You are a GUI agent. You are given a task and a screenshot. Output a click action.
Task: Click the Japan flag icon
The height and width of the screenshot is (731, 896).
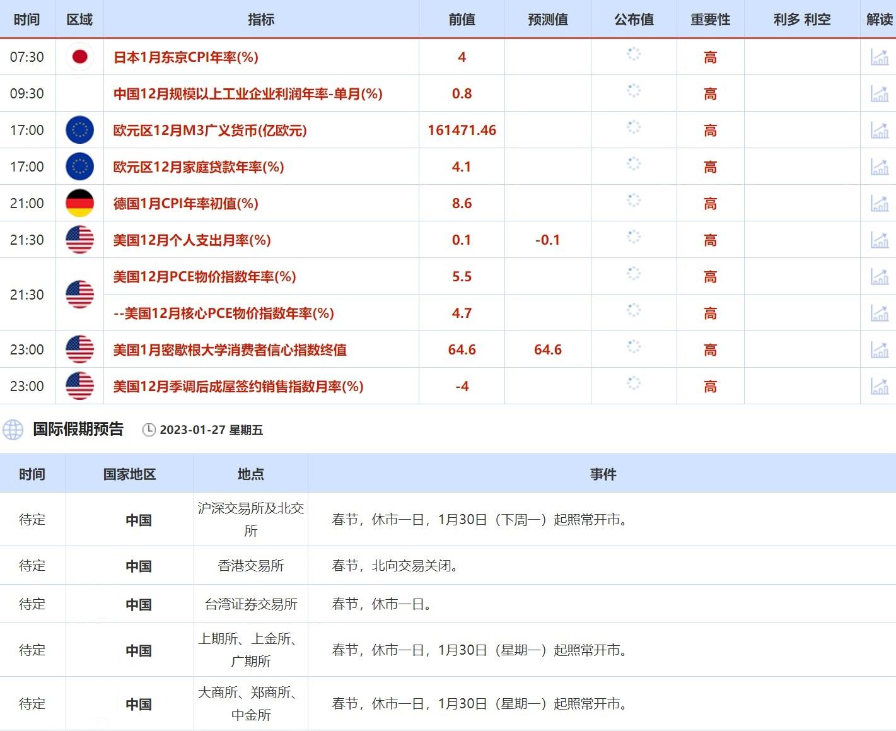(x=79, y=57)
